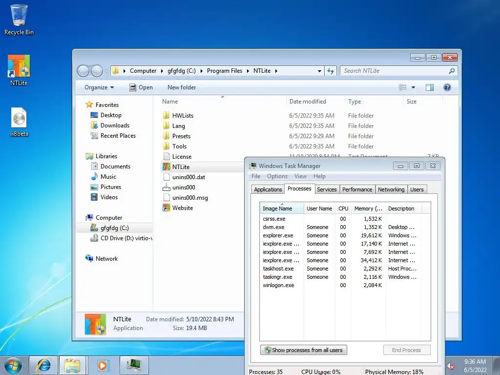Expand the arrow after gfgfdg (C:) breadcrumb
Viewport: 500px width, 375px height.
(201, 71)
